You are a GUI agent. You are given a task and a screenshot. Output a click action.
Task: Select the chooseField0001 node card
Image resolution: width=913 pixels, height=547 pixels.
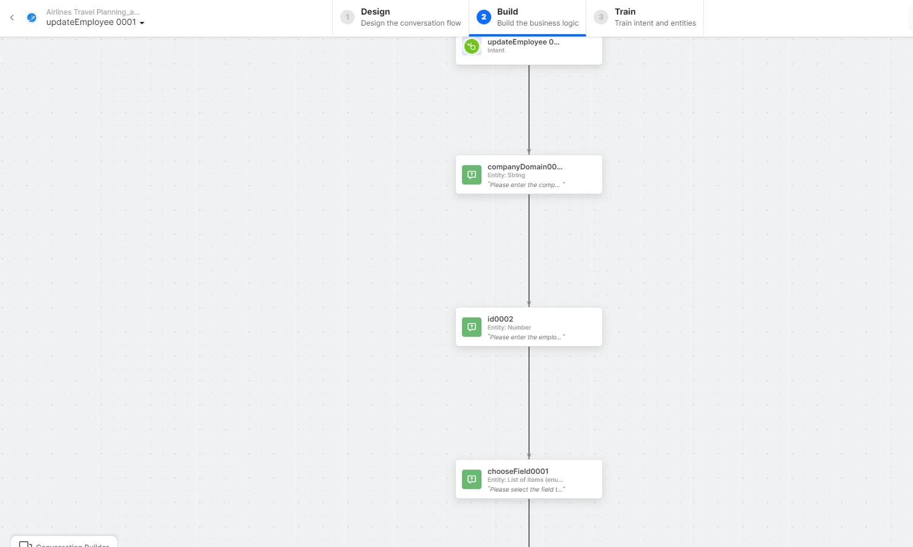point(528,479)
